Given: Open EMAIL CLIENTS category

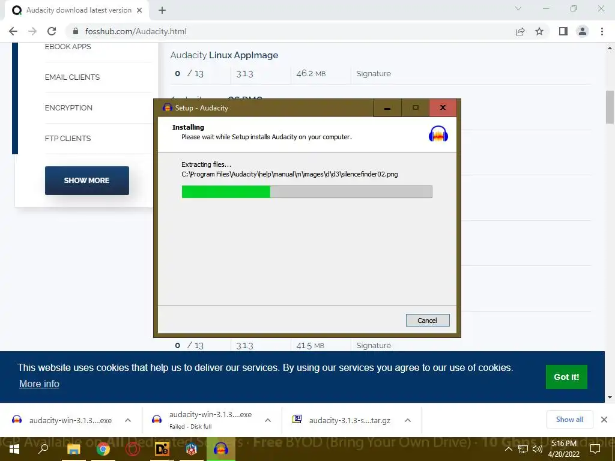Looking at the screenshot, I should coord(72,77).
